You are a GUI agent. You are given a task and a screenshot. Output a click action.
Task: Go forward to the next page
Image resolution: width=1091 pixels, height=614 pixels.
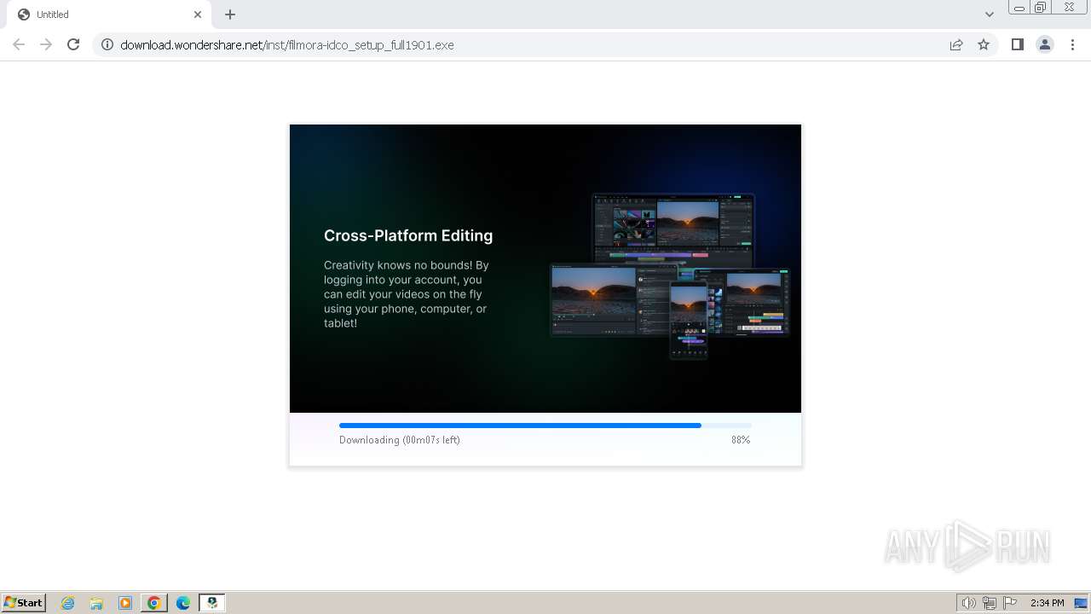click(46, 44)
